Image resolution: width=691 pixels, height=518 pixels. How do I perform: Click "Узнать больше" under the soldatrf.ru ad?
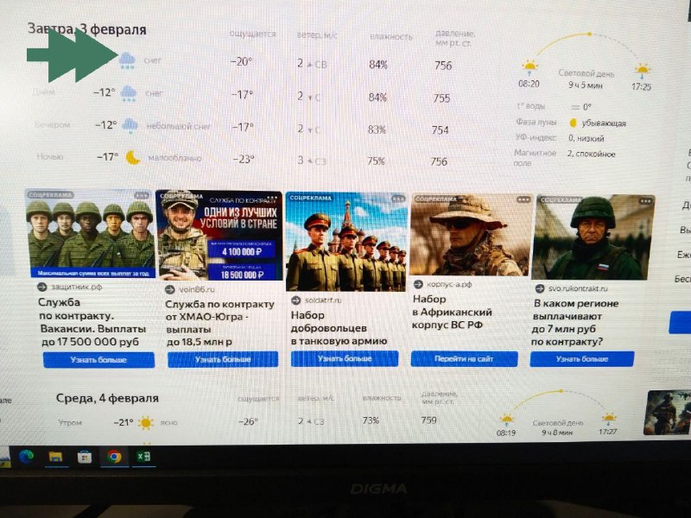click(x=345, y=358)
